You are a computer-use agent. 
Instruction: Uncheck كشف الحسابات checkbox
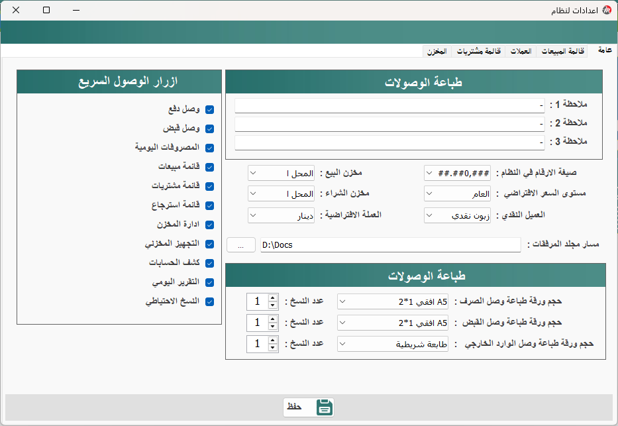pyautogui.click(x=210, y=263)
